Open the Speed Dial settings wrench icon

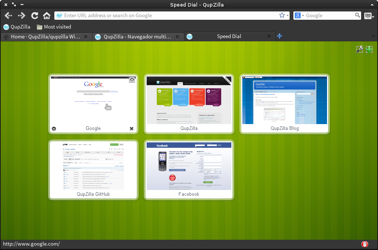pyautogui.click(x=359, y=49)
